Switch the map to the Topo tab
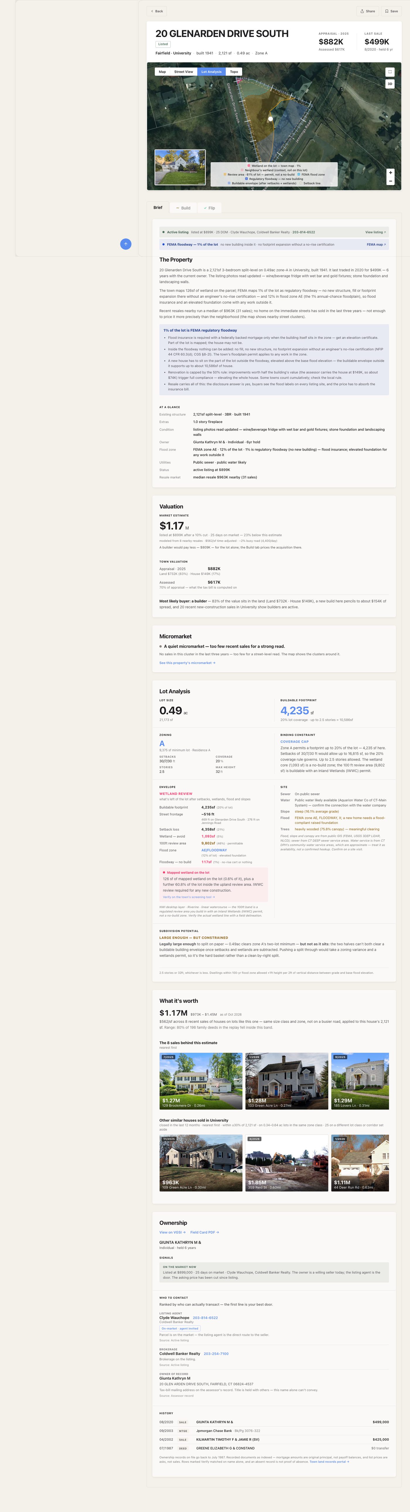Image resolution: width=410 pixels, height=1512 pixels. click(x=234, y=72)
